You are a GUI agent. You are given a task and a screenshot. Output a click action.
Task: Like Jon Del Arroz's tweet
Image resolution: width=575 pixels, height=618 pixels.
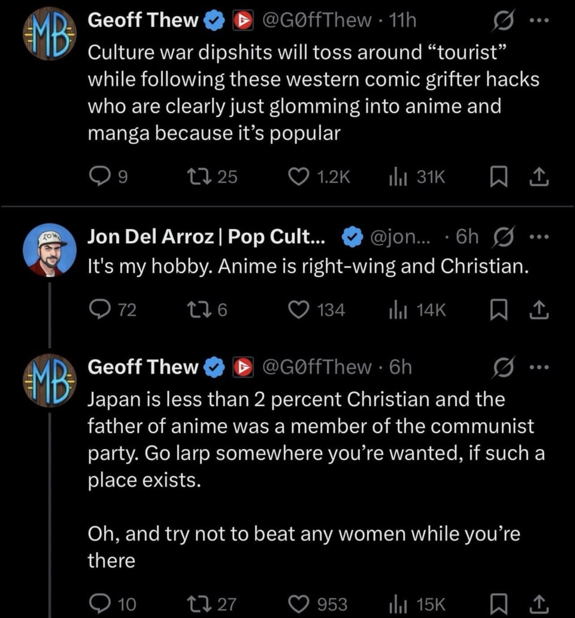coord(298,309)
